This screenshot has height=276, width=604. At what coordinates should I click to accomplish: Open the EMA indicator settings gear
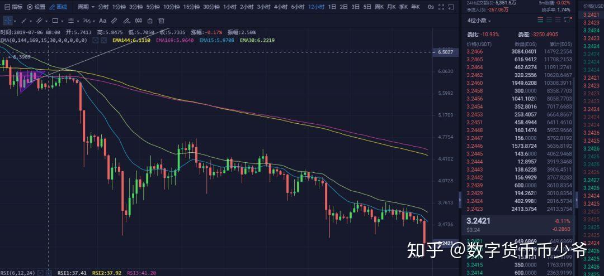click(95, 40)
